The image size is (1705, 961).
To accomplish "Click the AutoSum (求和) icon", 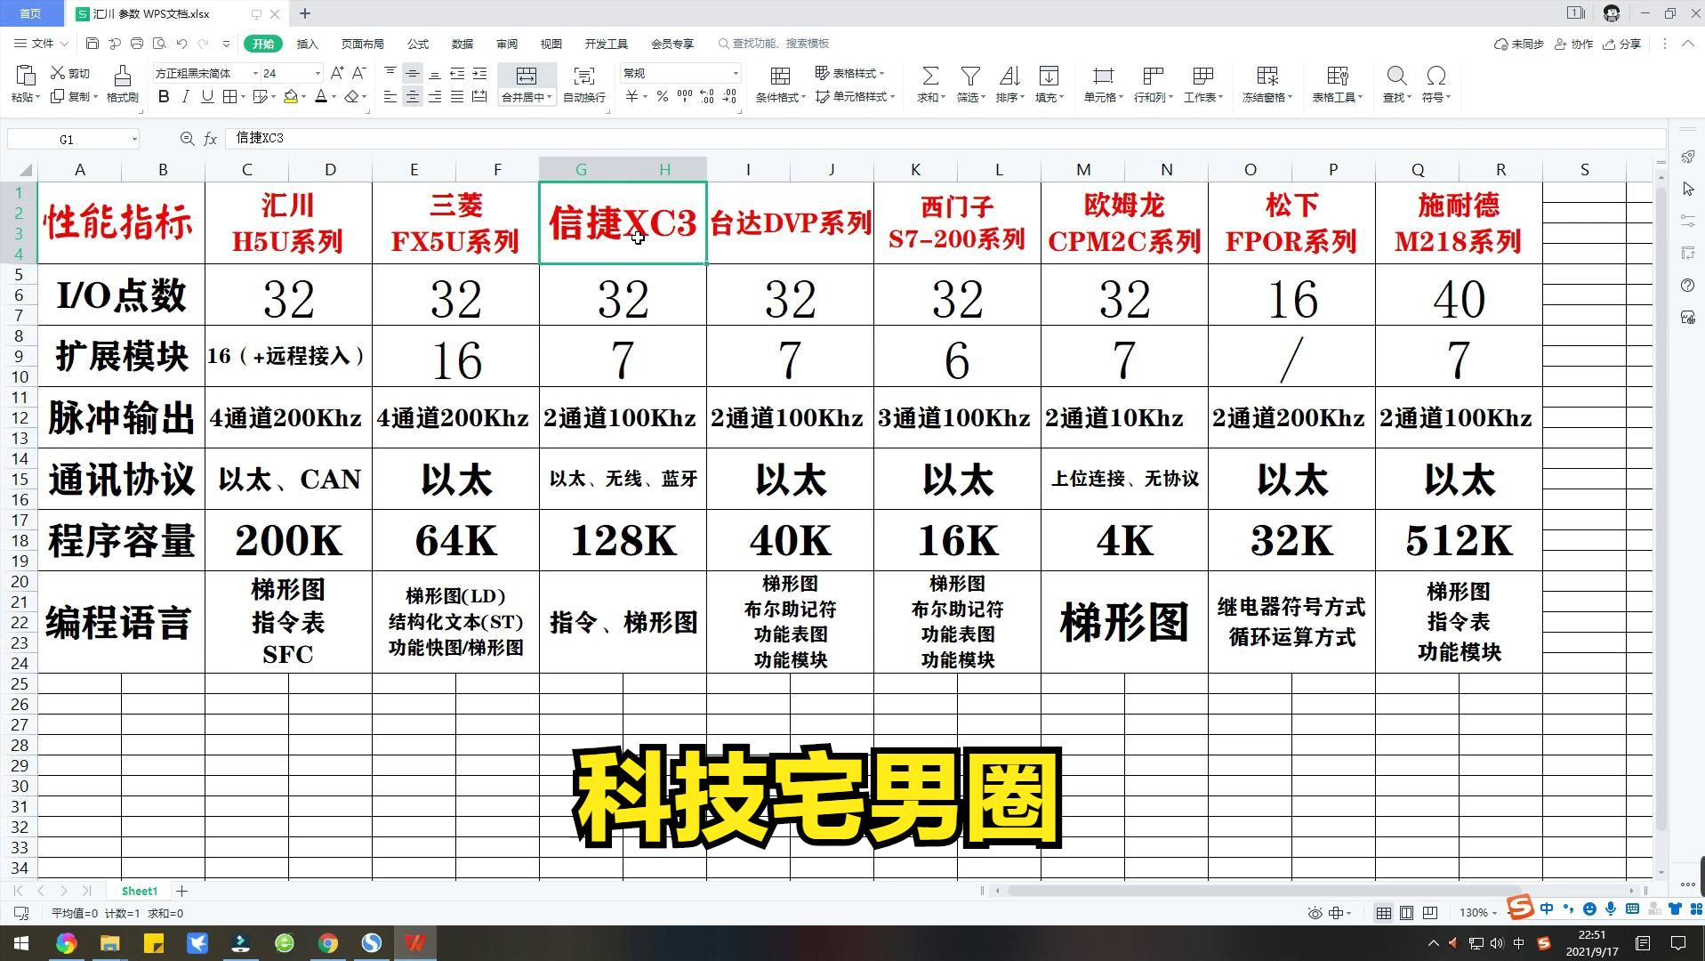I will 929,76.
